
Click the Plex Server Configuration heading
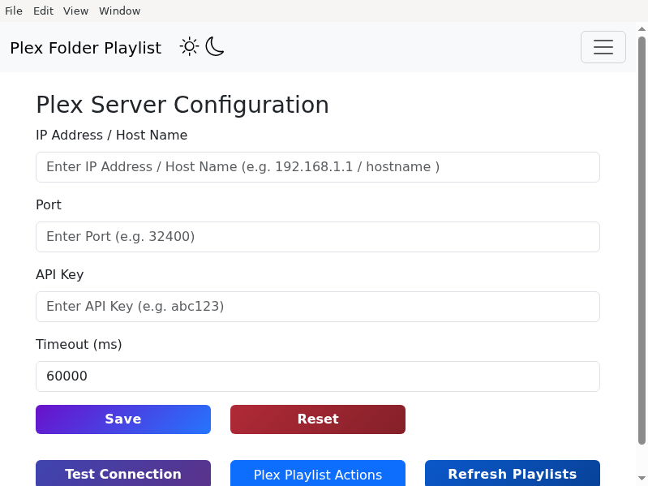[182, 105]
